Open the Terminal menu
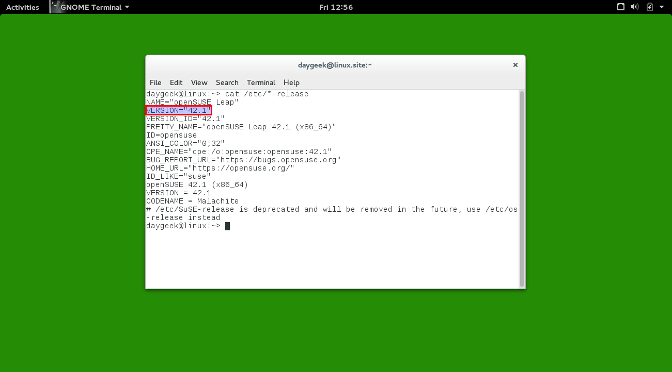The height and width of the screenshot is (372, 672). [x=261, y=82]
